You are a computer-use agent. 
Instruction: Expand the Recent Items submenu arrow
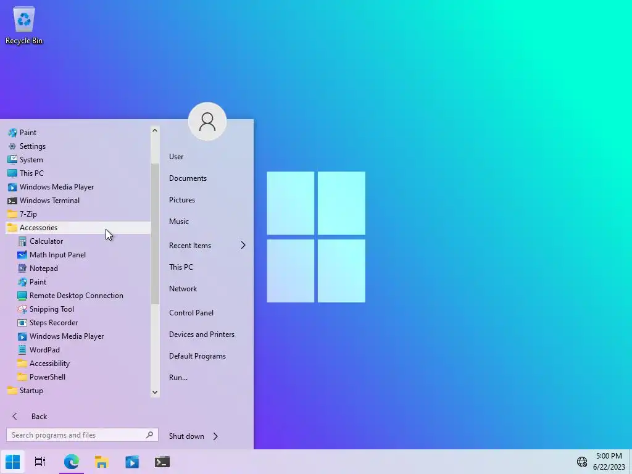[x=243, y=245]
